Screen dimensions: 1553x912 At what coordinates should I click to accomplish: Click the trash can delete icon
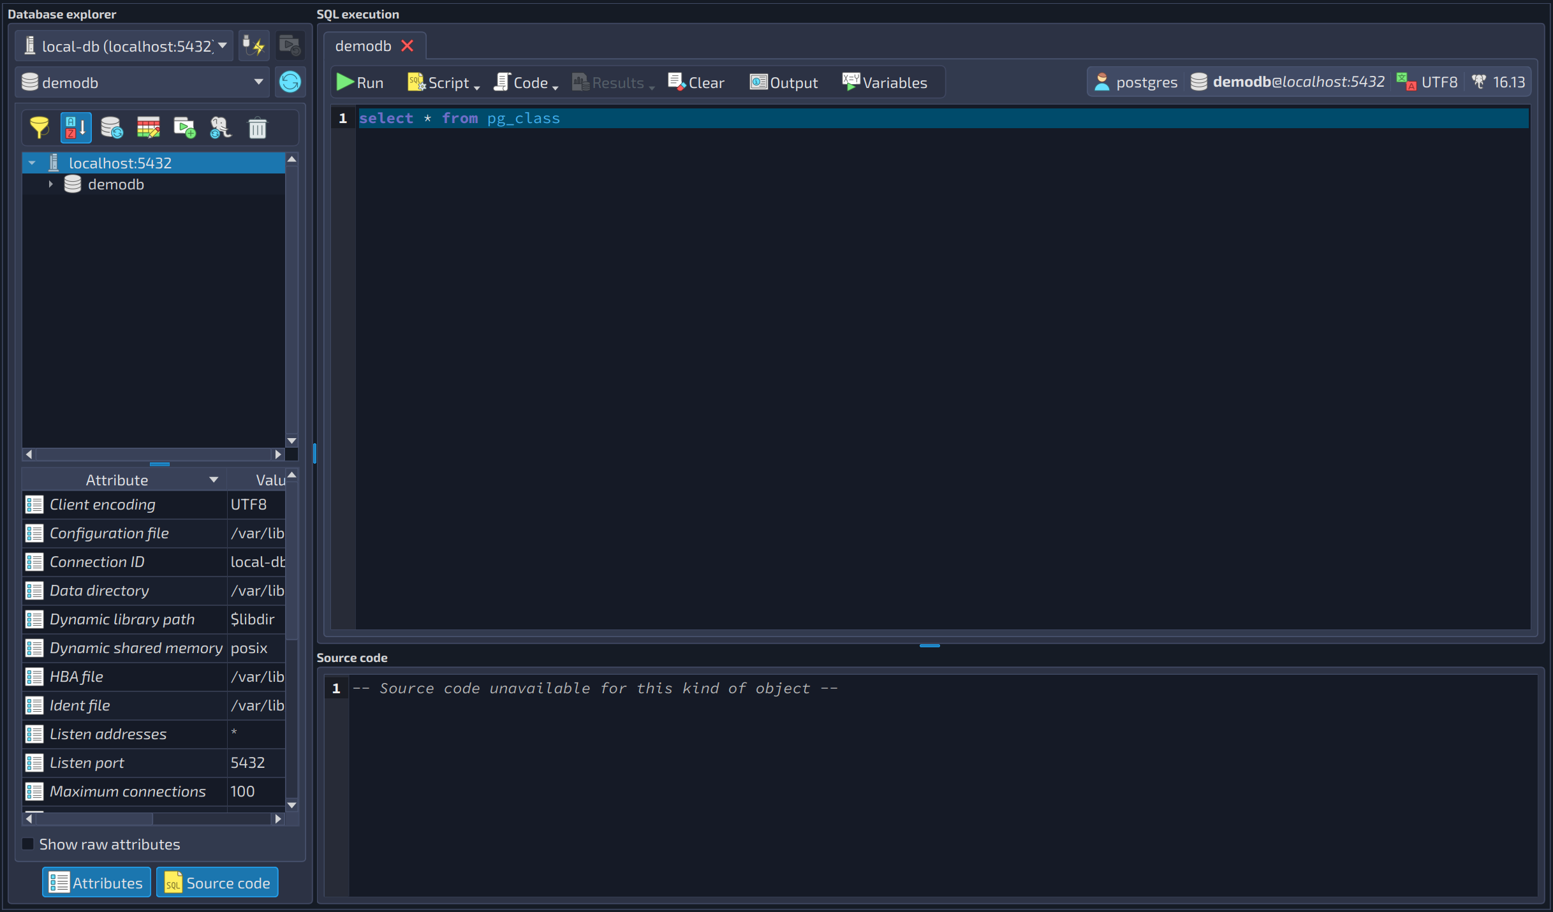[258, 128]
